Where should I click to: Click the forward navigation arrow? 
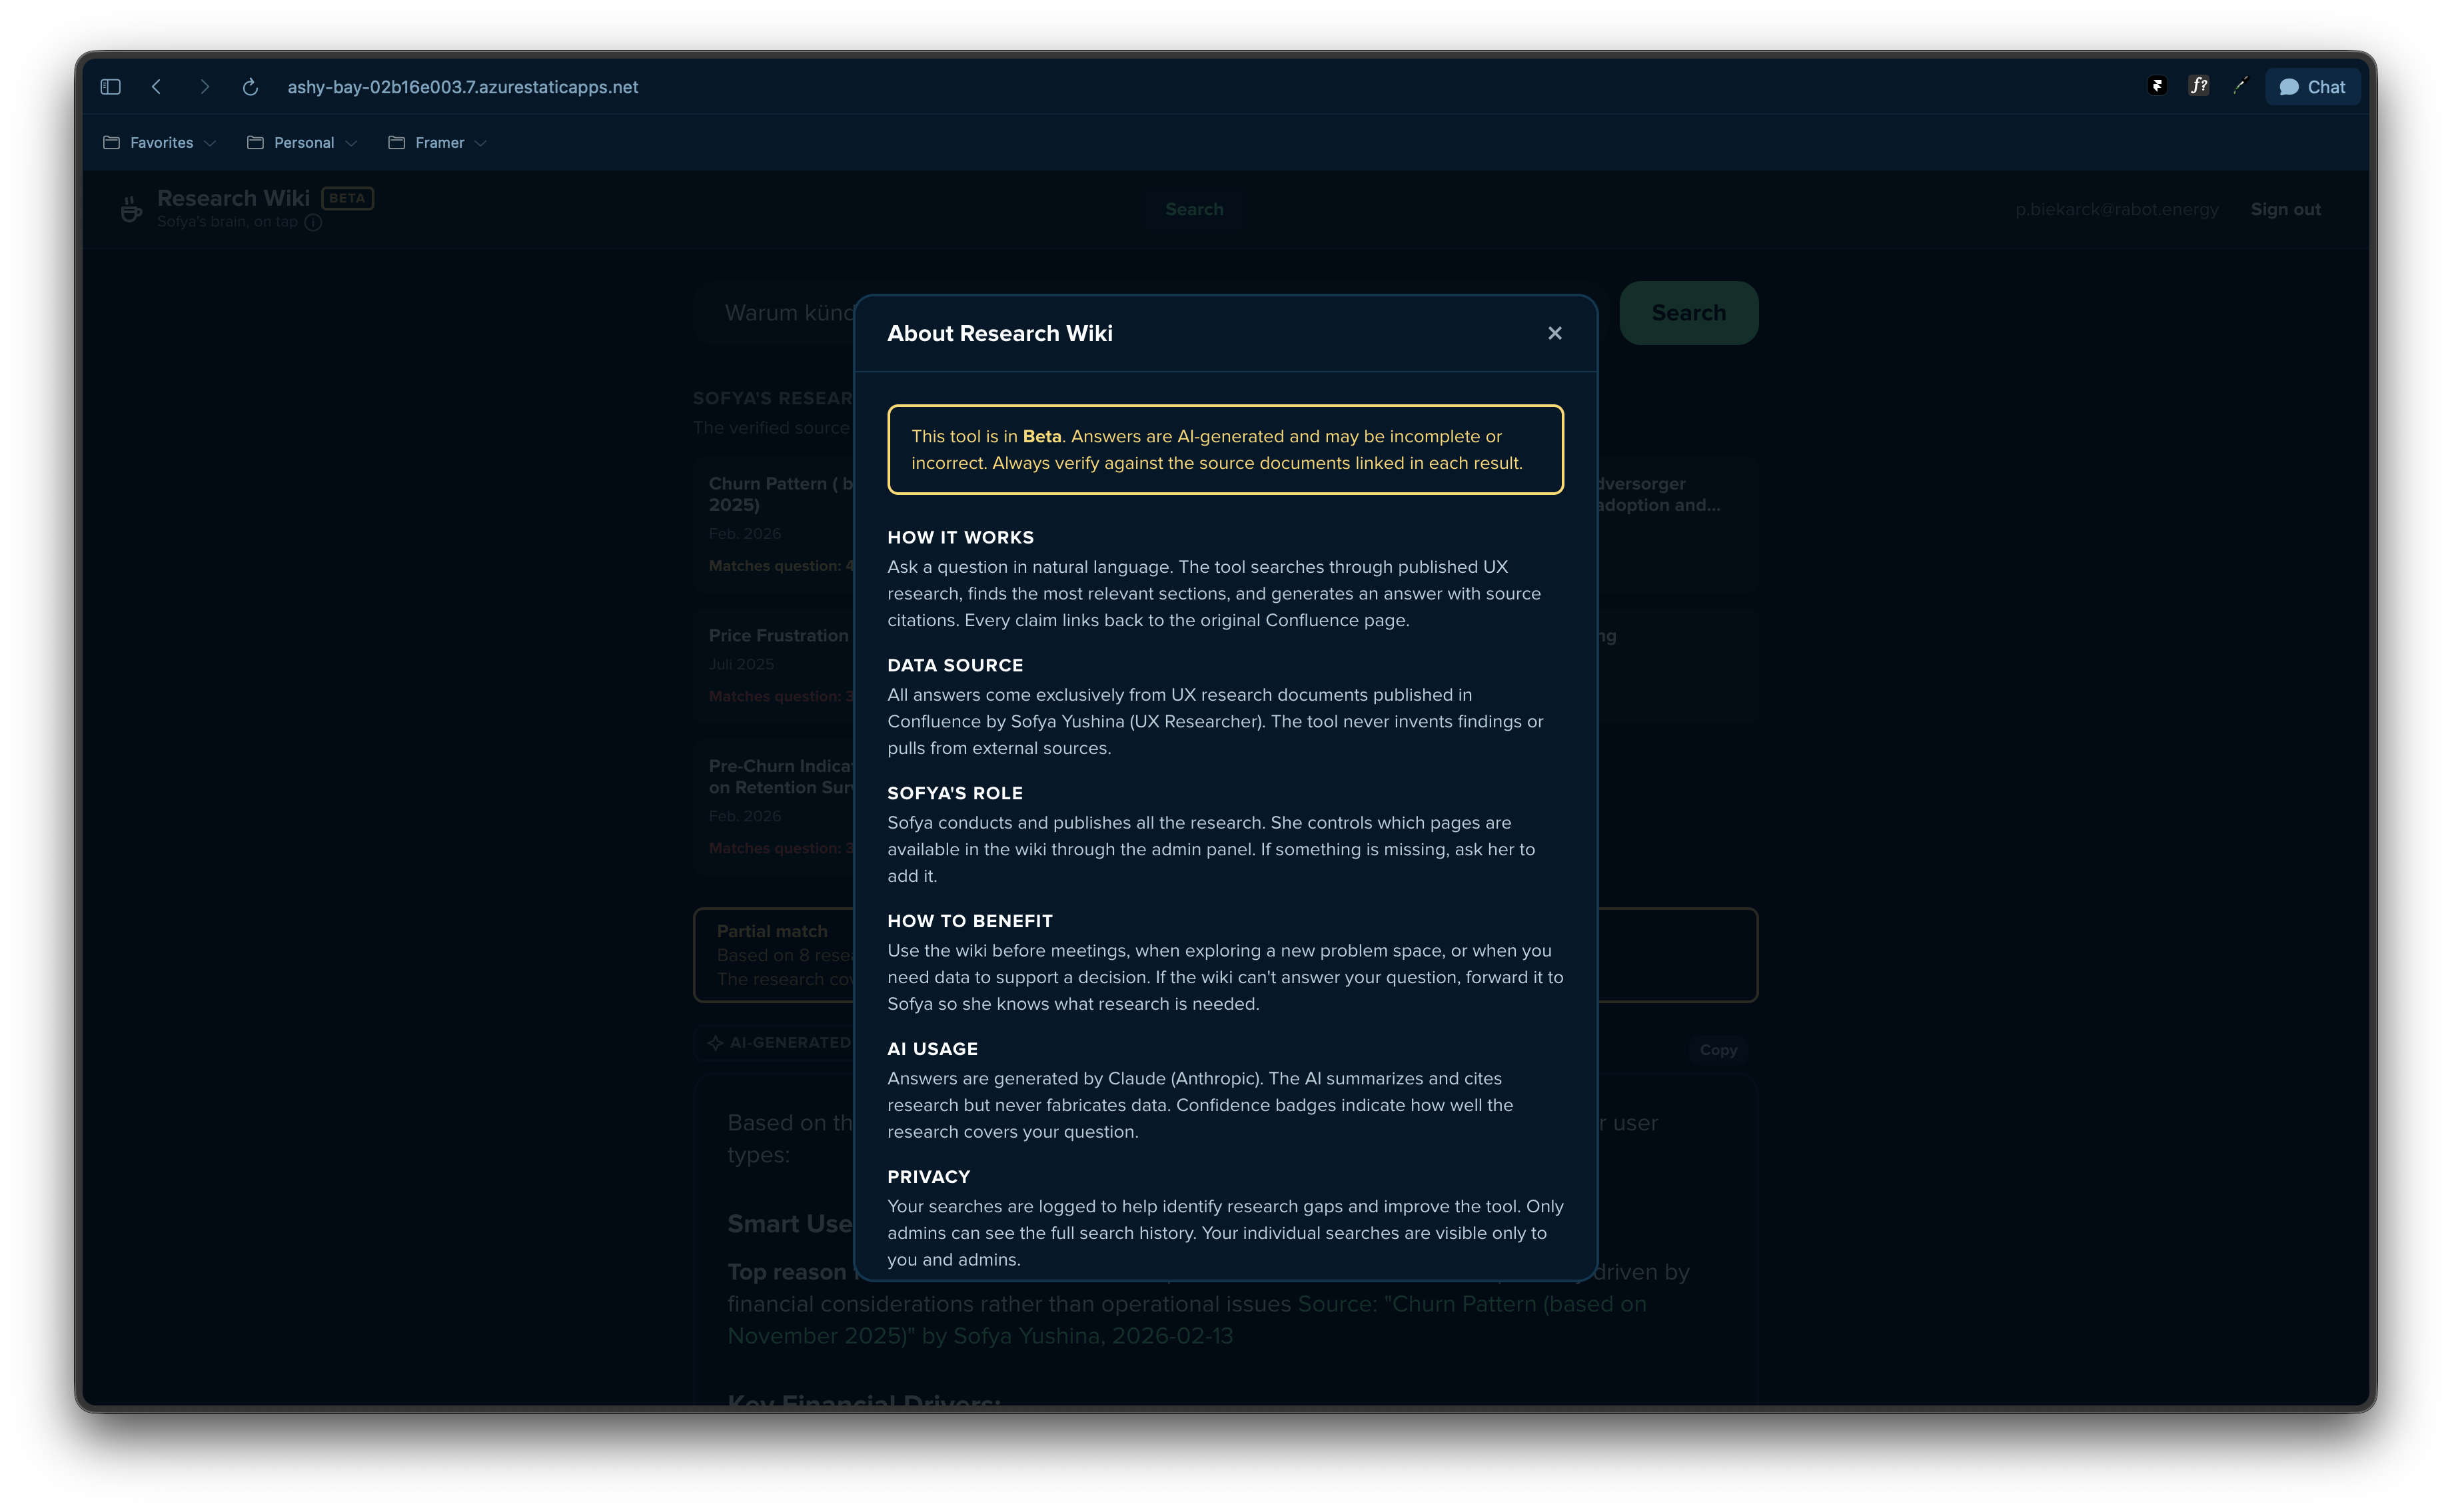(x=204, y=87)
